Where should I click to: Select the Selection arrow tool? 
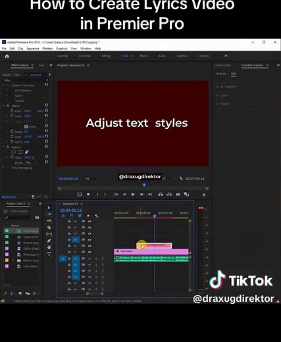click(49, 208)
